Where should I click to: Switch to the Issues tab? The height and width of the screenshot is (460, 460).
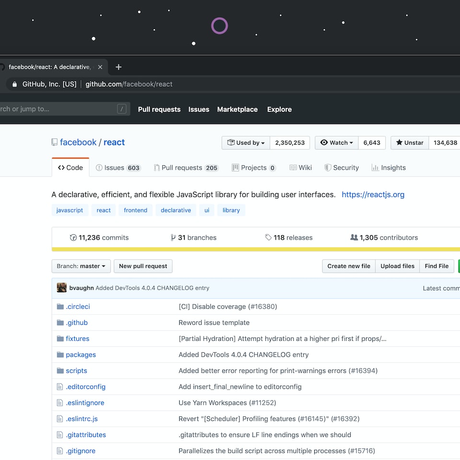tap(117, 168)
